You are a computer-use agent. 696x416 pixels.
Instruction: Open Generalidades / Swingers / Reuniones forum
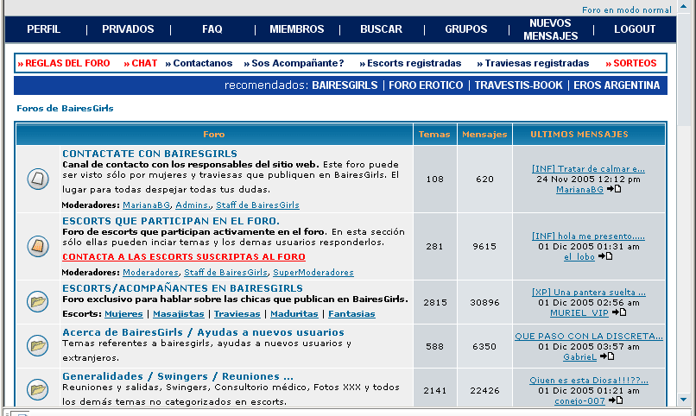(x=178, y=376)
